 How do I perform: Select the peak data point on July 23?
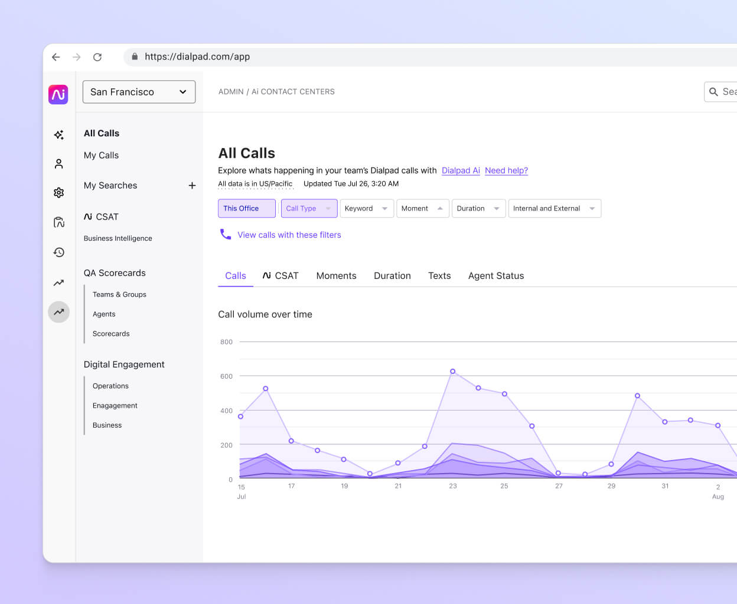(452, 371)
